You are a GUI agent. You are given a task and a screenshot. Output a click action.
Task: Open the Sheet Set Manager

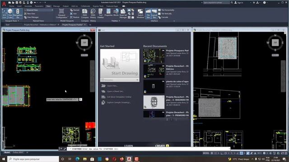point(123,13)
